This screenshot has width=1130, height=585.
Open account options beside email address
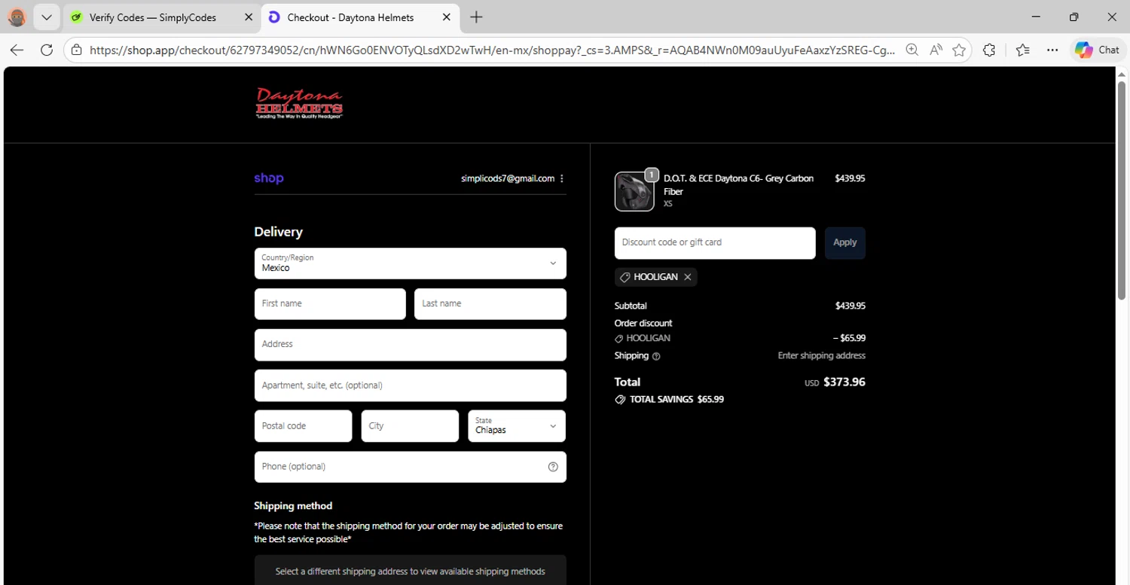tap(562, 178)
